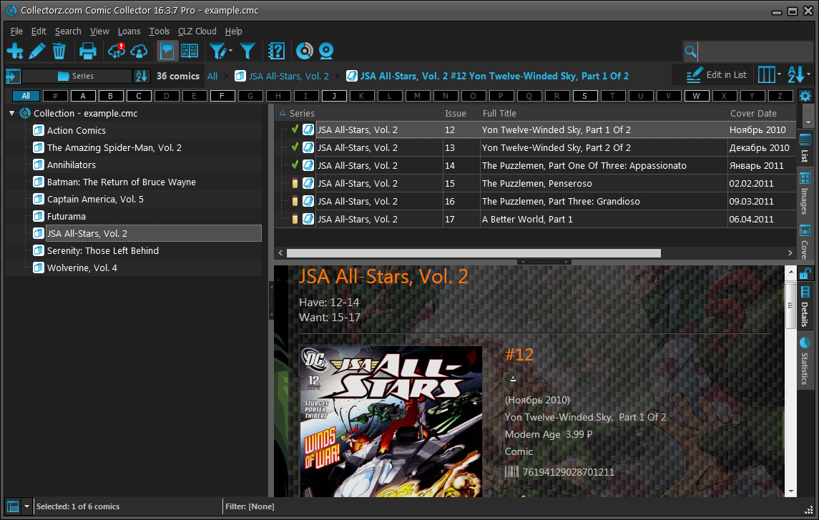The height and width of the screenshot is (520, 819).
Task: Select The Amazing Spider-Man, Vol. 2 folder
Action: click(114, 148)
